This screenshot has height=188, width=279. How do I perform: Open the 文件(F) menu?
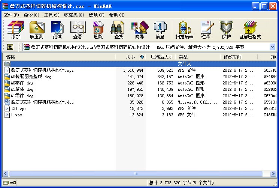(11, 15)
